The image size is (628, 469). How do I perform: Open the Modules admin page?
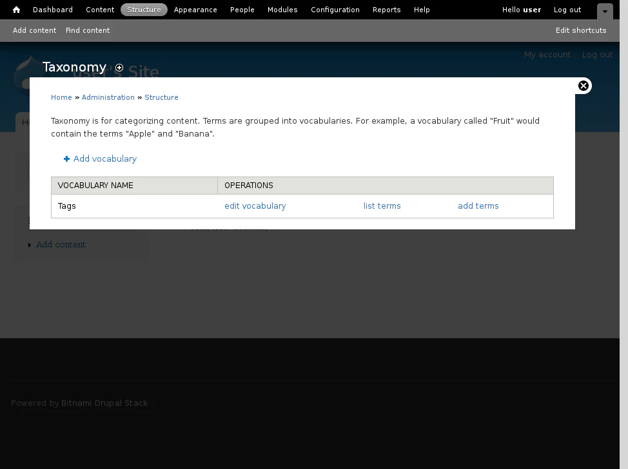click(x=282, y=10)
